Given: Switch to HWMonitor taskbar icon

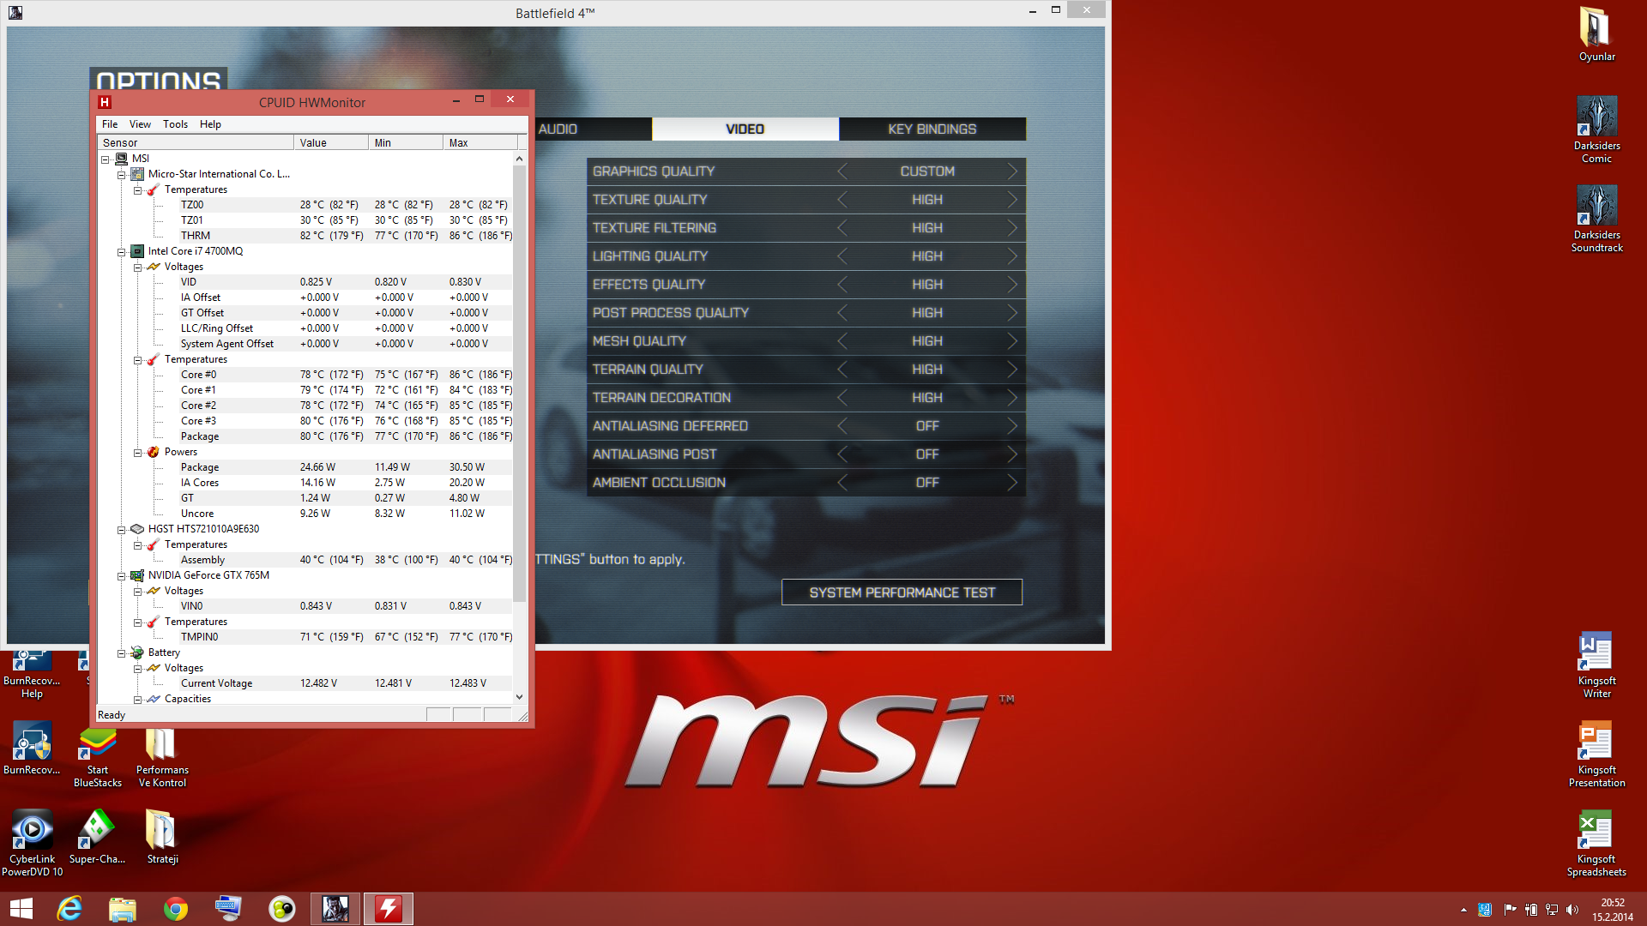Looking at the screenshot, I should 389,909.
